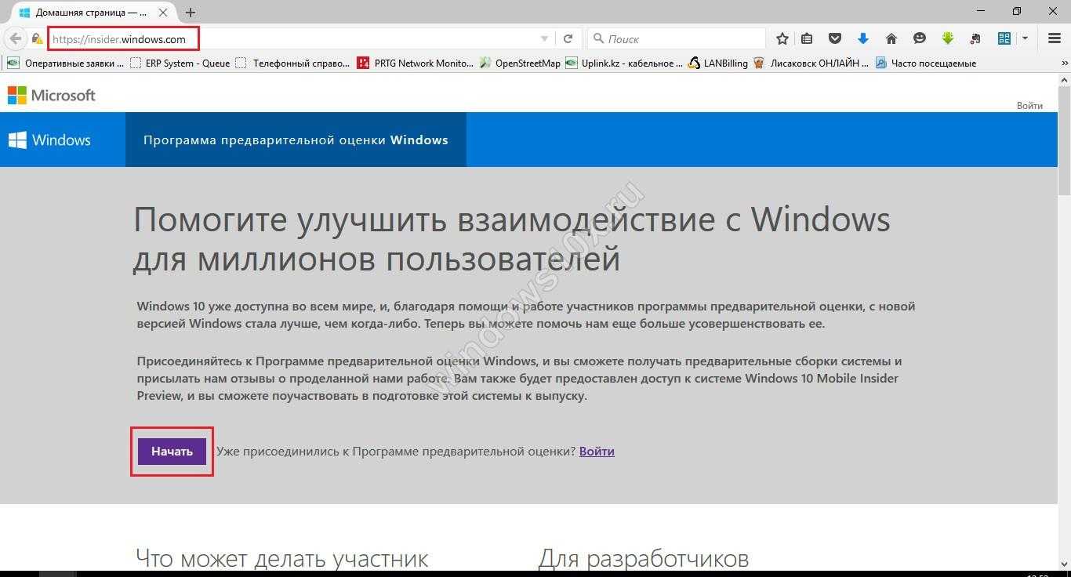Open the OpenStreetMap bookmark
The height and width of the screenshot is (577, 1071).
(x=520, y=64)
